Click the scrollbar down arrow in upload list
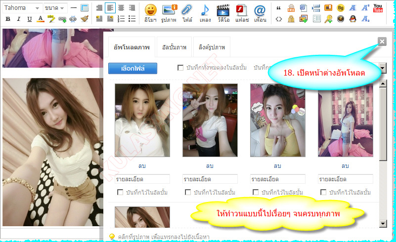Screen dimensions: 396x242 point(383,224)
